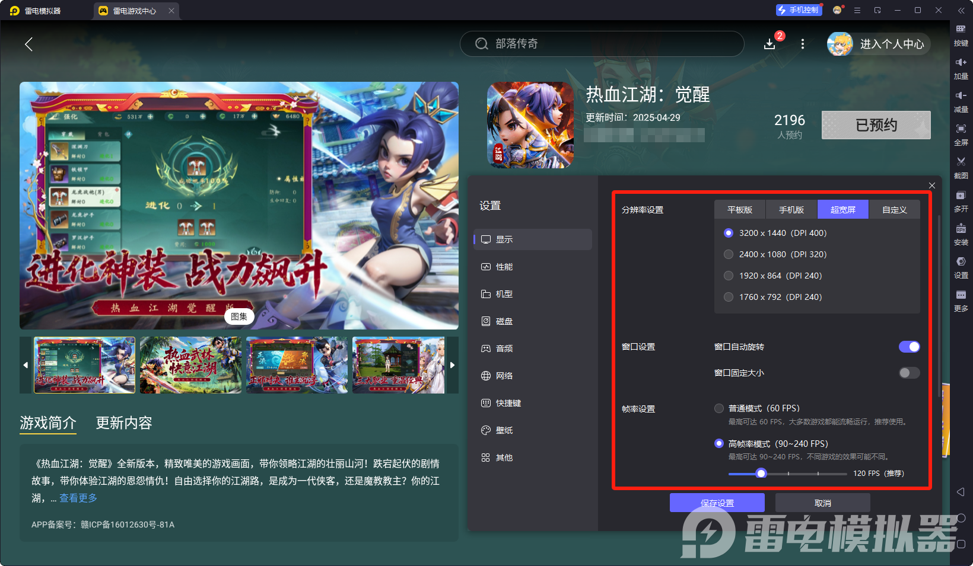
Task: Close the 雷电游戏中心 tab
Action: click(171, 11)
